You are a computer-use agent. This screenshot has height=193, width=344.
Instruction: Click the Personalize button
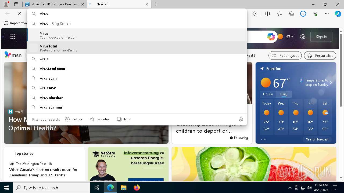tap(320, 55)
